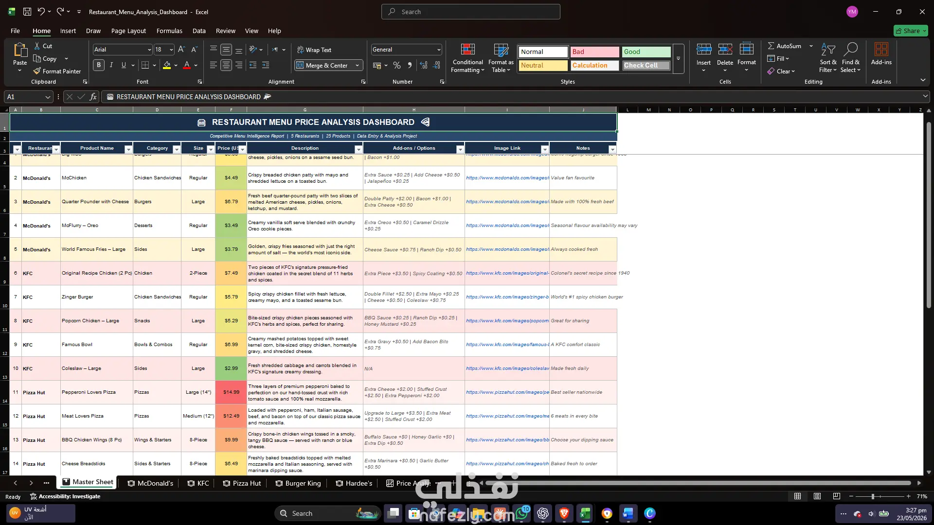The image size is (934, 525).
Task: Click the Increase Indent icon
Action: pos(266,65)
